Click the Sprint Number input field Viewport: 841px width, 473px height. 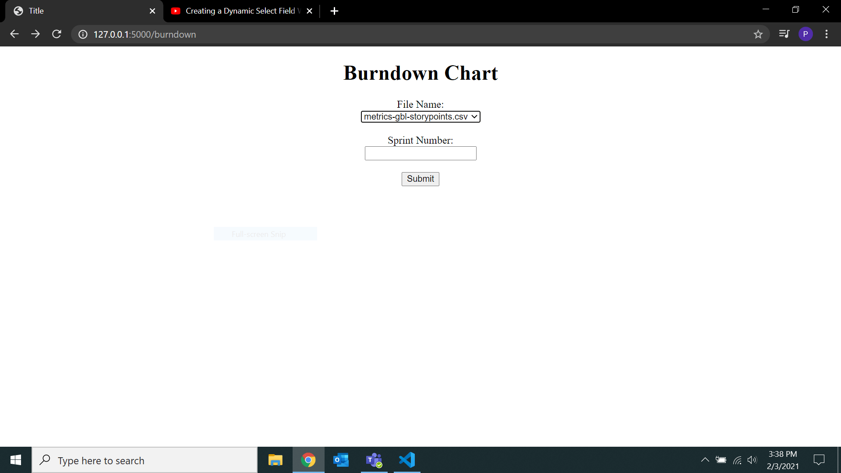[420, 153]
